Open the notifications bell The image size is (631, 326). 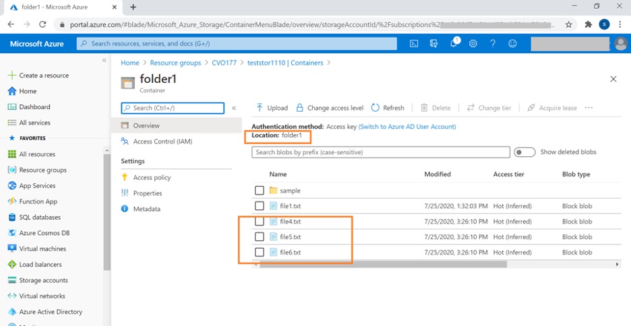tap(454, 44)
